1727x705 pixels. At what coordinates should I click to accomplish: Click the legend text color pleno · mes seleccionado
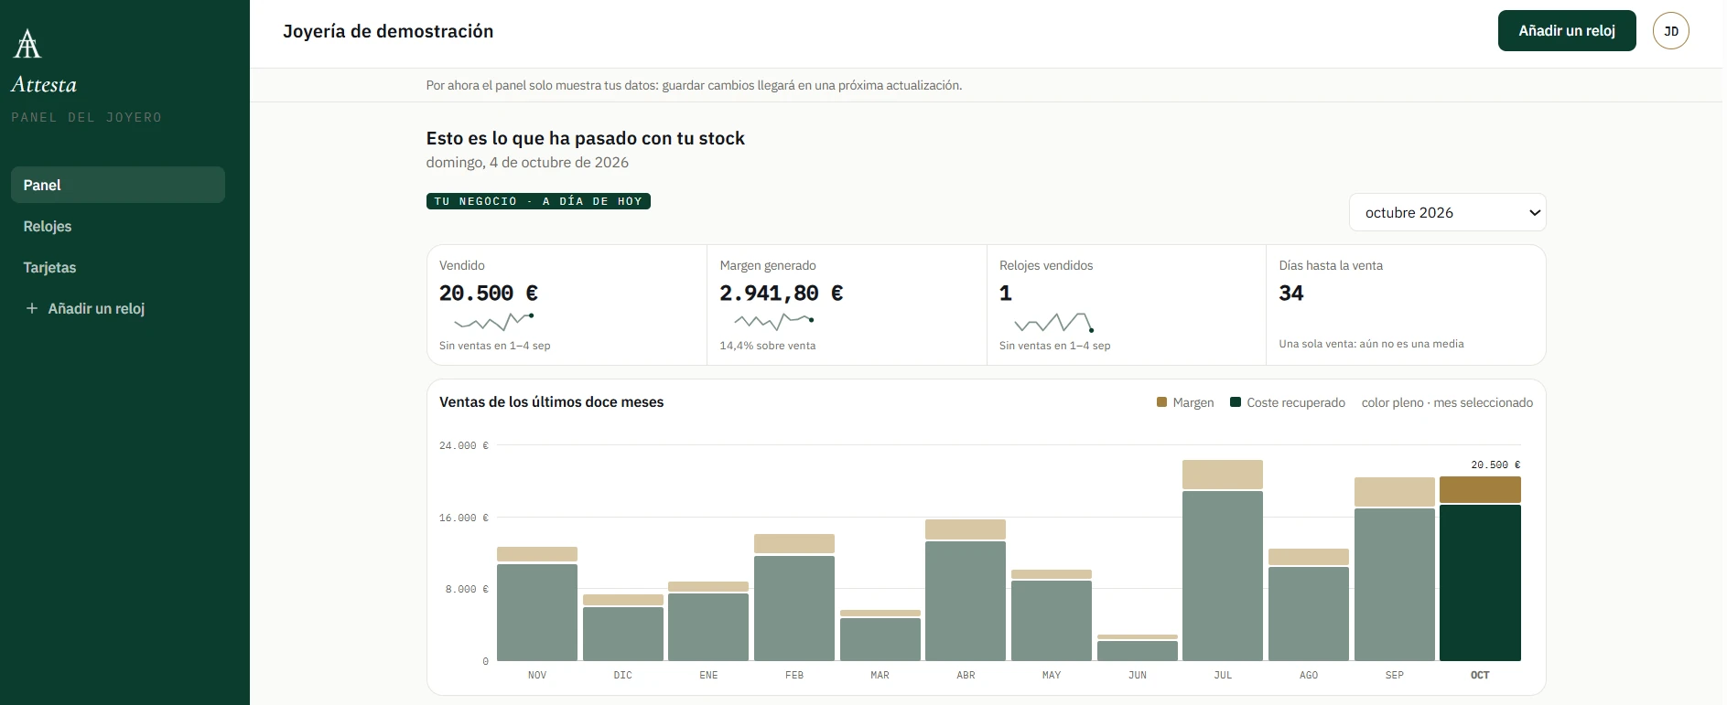coord(1447,402)
